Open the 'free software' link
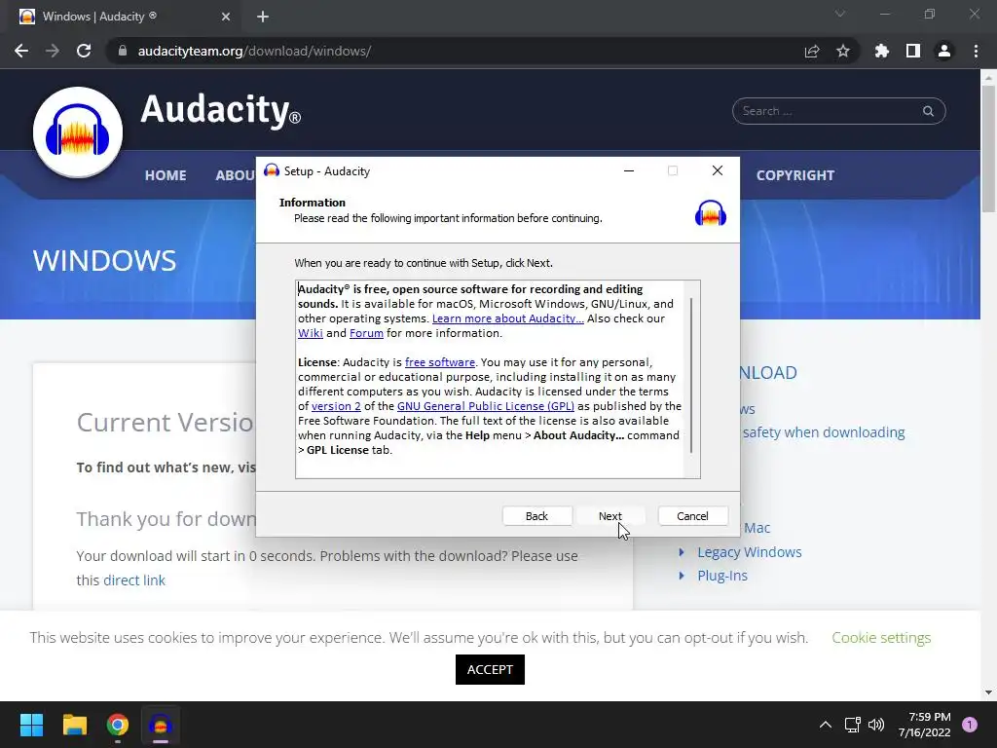This screenshot has width=997, height=748. coord(440,362)
